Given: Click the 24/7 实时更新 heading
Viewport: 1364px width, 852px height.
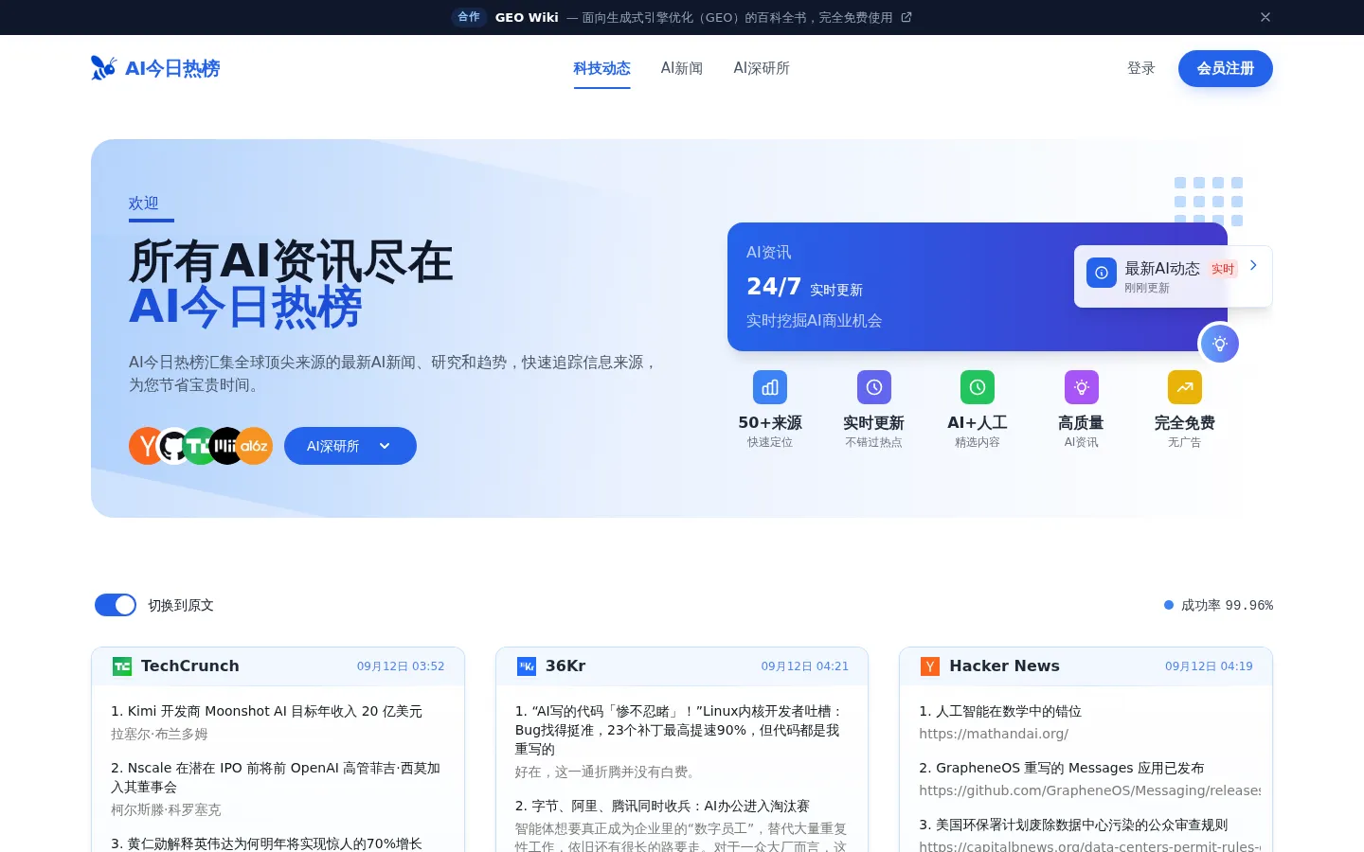Looking at the screenshot, I should pyautogui.click(x=804, y=287).
